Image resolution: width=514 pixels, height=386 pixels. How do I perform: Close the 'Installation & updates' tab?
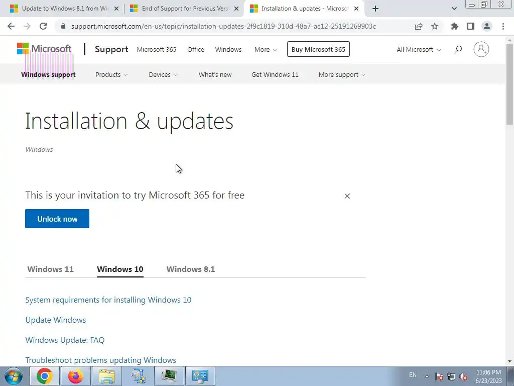point(356,9)
